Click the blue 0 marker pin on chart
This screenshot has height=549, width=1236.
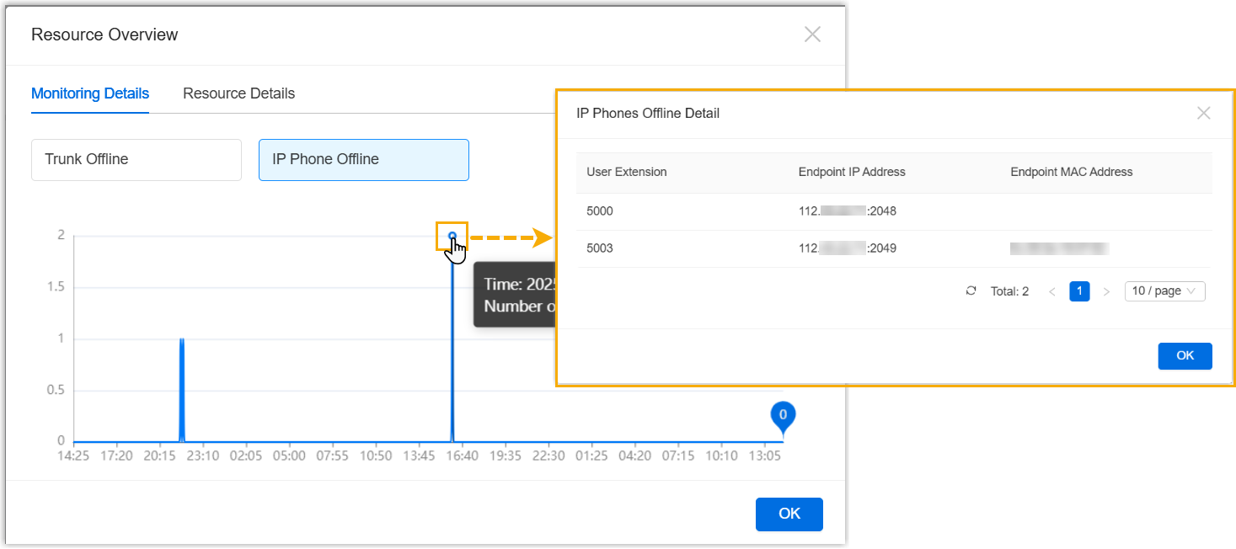(783, 415)
